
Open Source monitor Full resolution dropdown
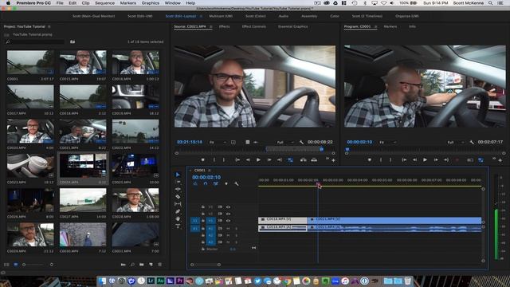[285, 142]
